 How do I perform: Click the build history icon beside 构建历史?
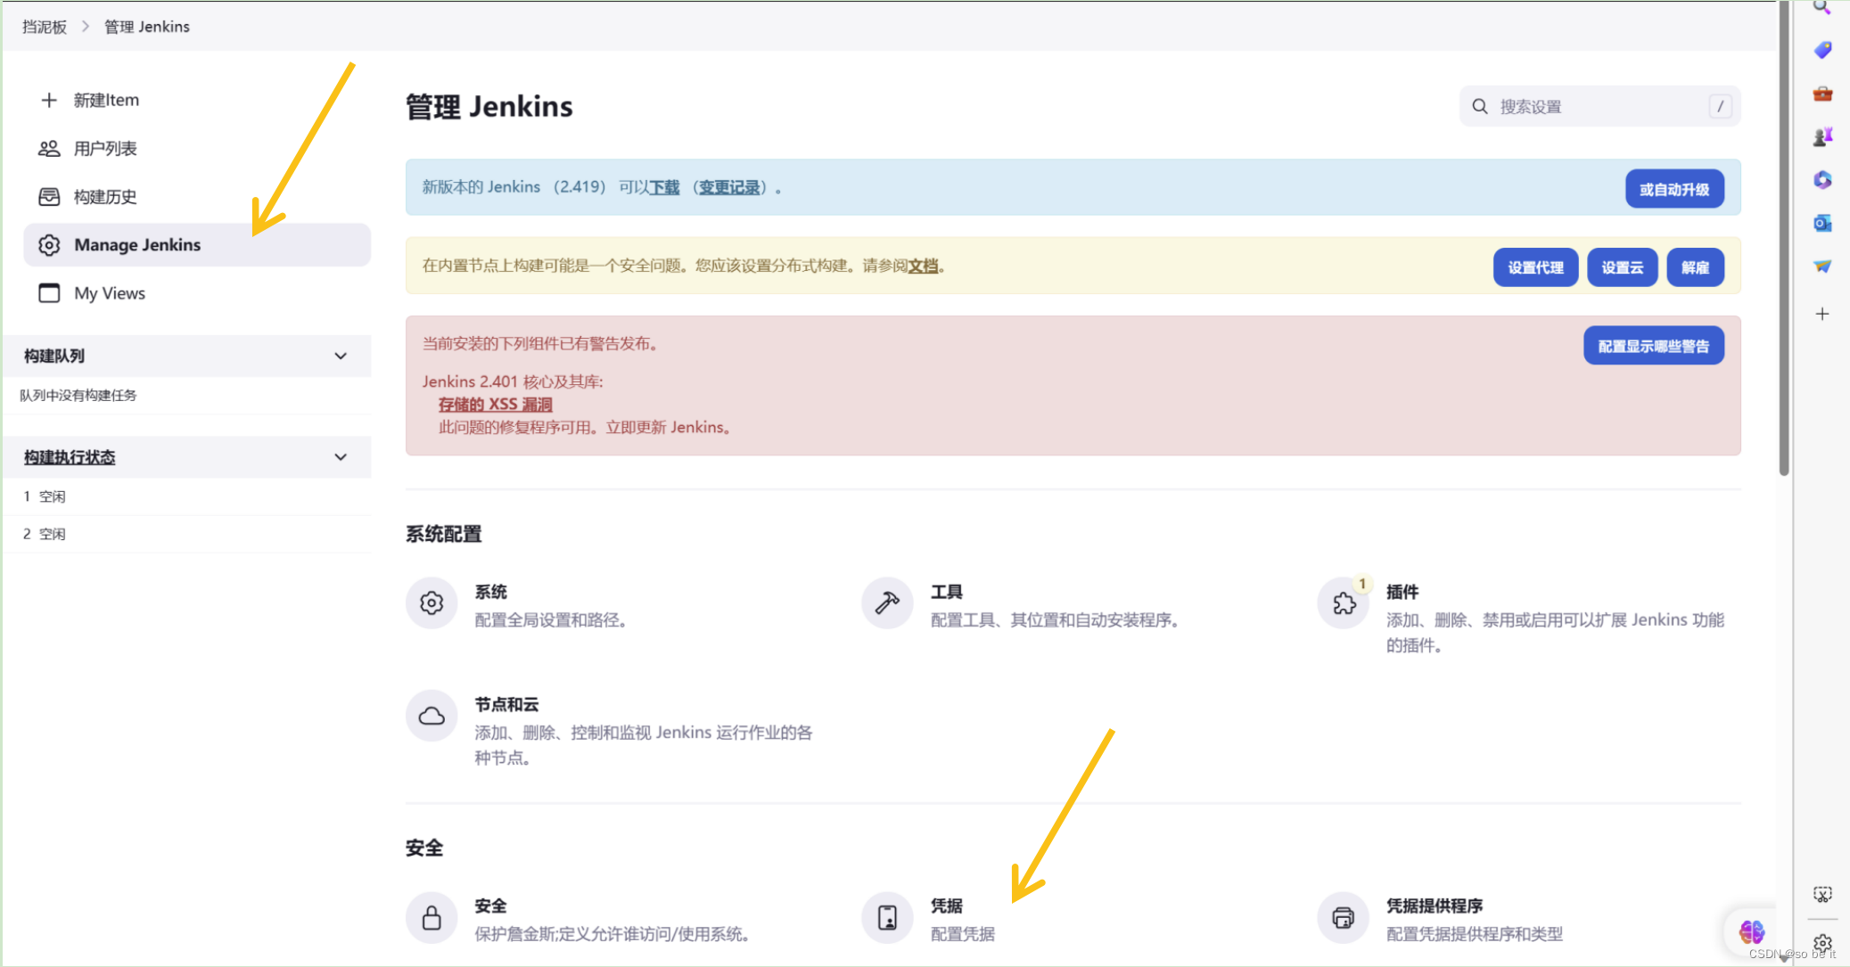point(49,196)
